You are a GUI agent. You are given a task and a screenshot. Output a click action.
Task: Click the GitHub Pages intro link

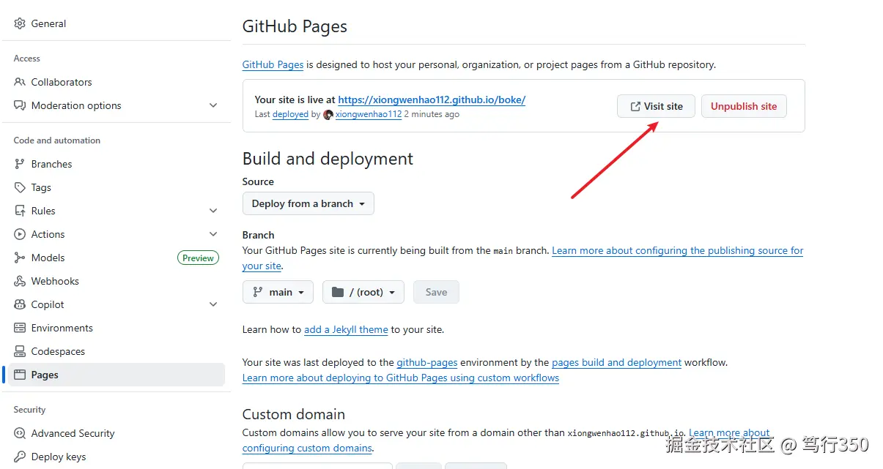(273, 64)
